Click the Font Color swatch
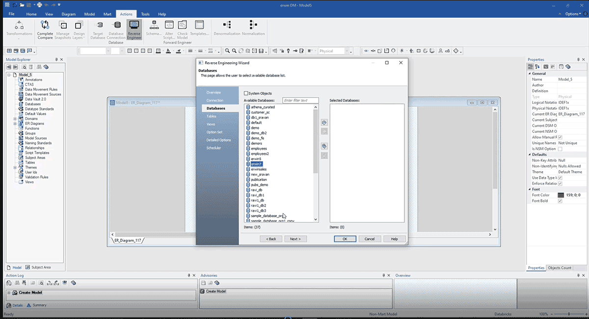This screenshot has height=319, width=589. point(561,195)
